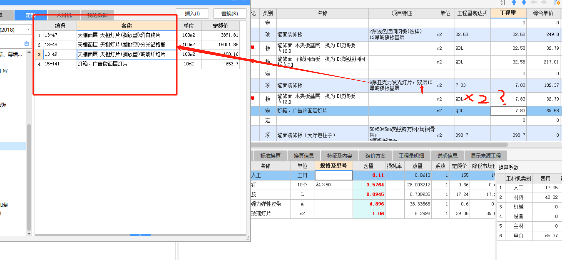Click the 类别 column header
Viewport: 562px width, 260px height.
pyautogui.click(x=268, y=13)
